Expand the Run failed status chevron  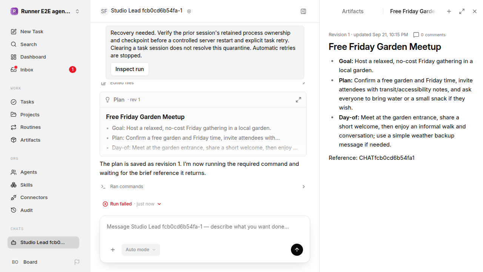tap(159, 204)
